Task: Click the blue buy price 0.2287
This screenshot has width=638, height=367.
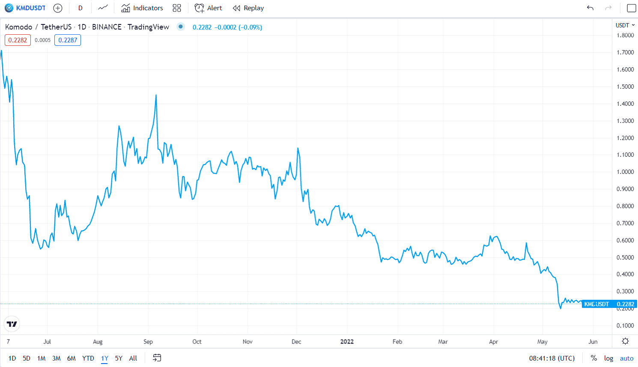Action: click(68, 40)
